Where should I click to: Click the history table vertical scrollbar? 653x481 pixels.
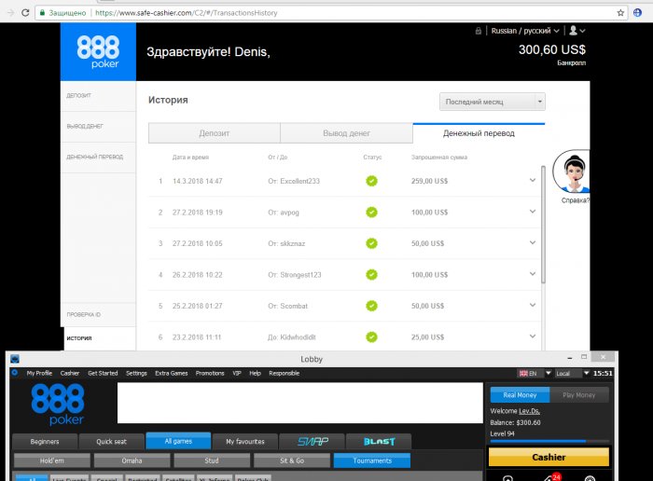[x=543, y=225]
